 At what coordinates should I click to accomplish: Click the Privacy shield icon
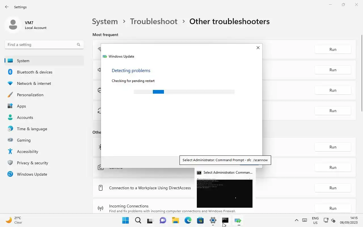10,163
